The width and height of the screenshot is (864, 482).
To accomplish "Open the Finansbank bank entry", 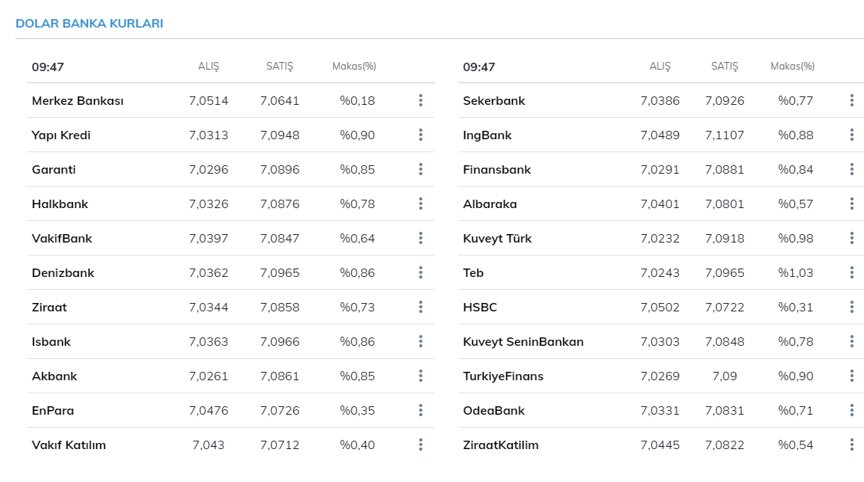I will pyautogui.click(x=497, y=170).
